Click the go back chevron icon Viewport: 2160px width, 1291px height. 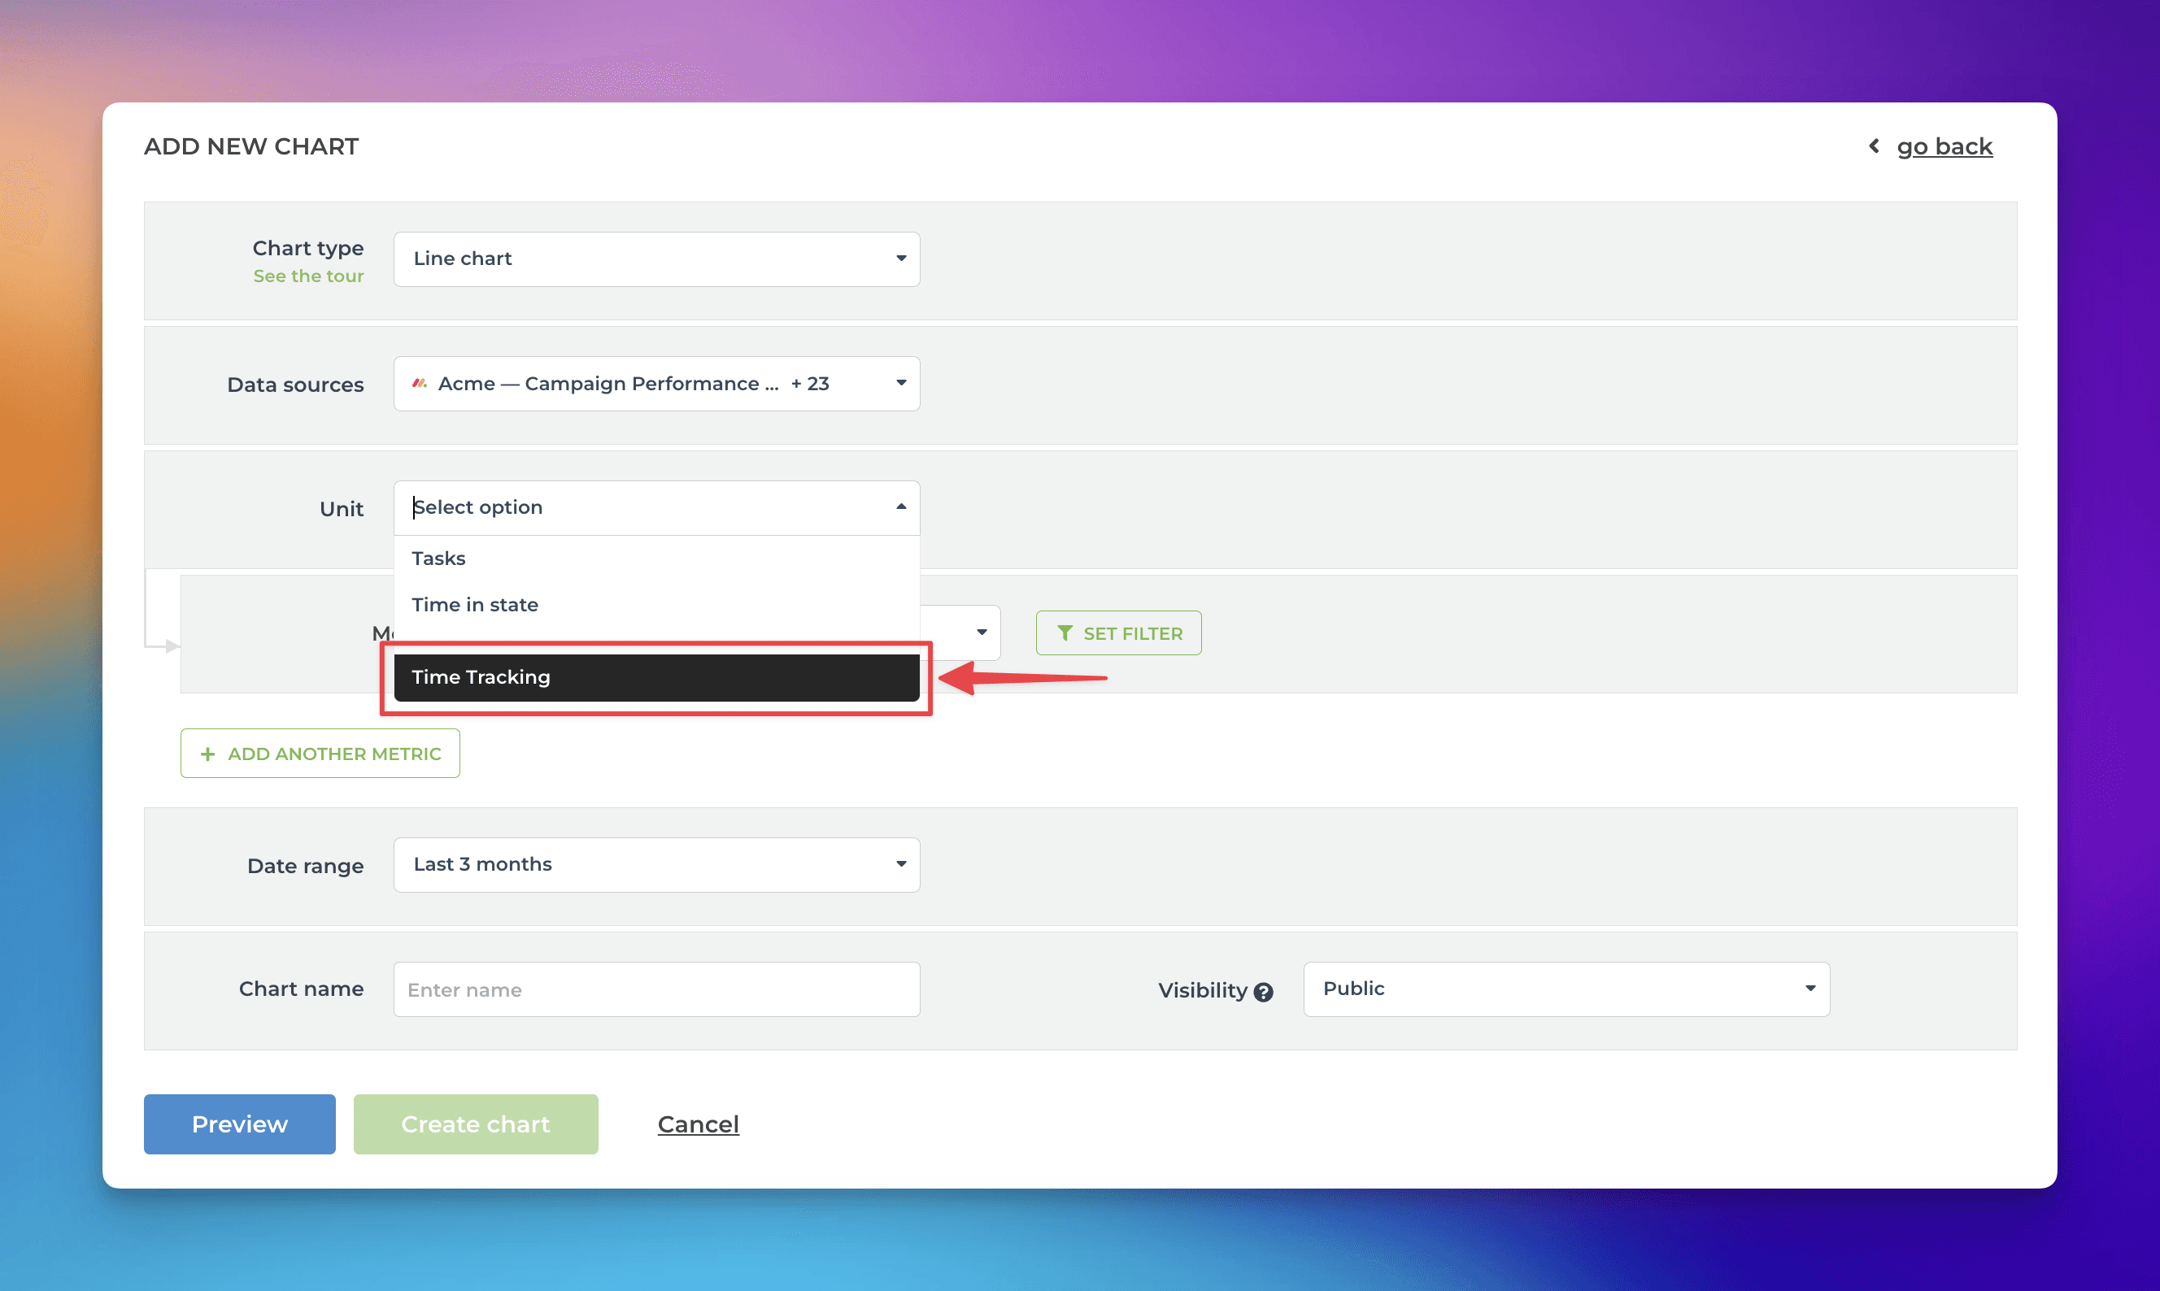[1874, 146]
